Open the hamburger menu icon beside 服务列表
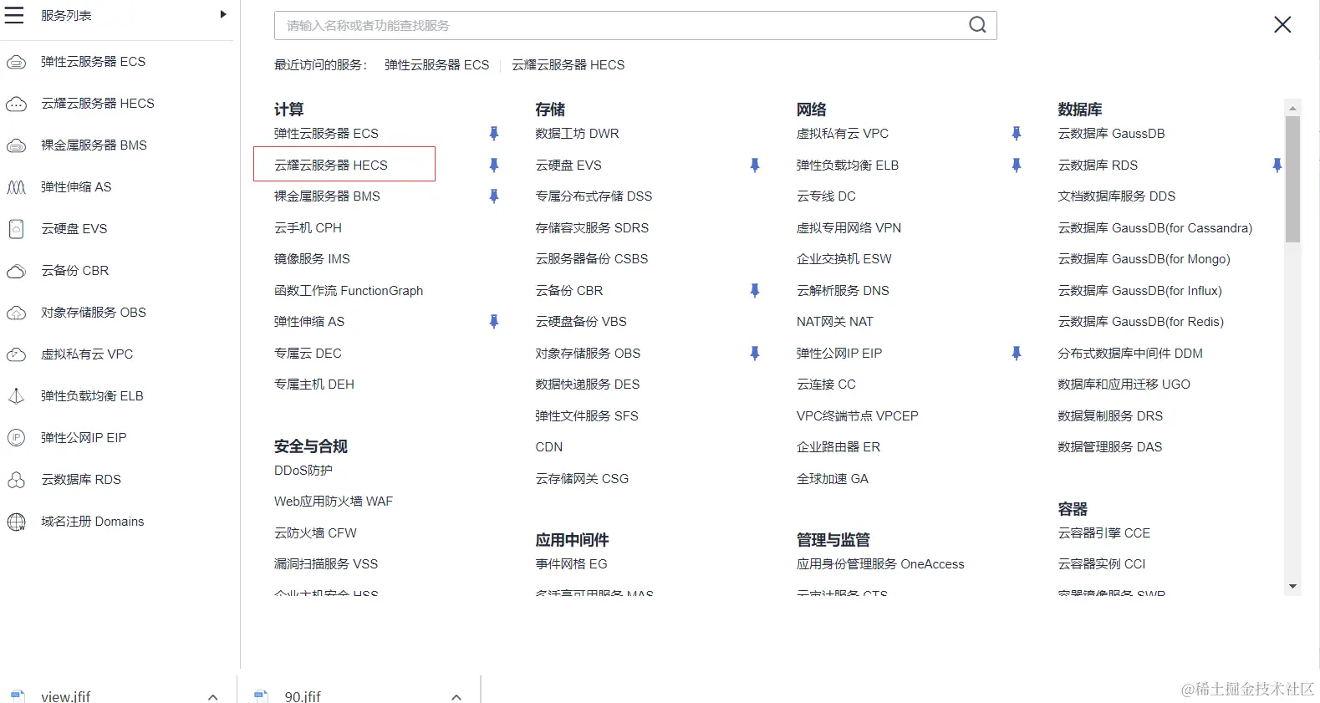Screen dimensions: 1320x703 pyautogui.click(x=14, y=15)
